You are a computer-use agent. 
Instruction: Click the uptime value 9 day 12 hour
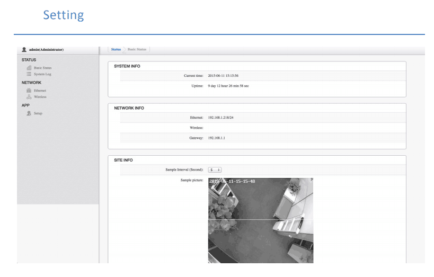(228, 86)
